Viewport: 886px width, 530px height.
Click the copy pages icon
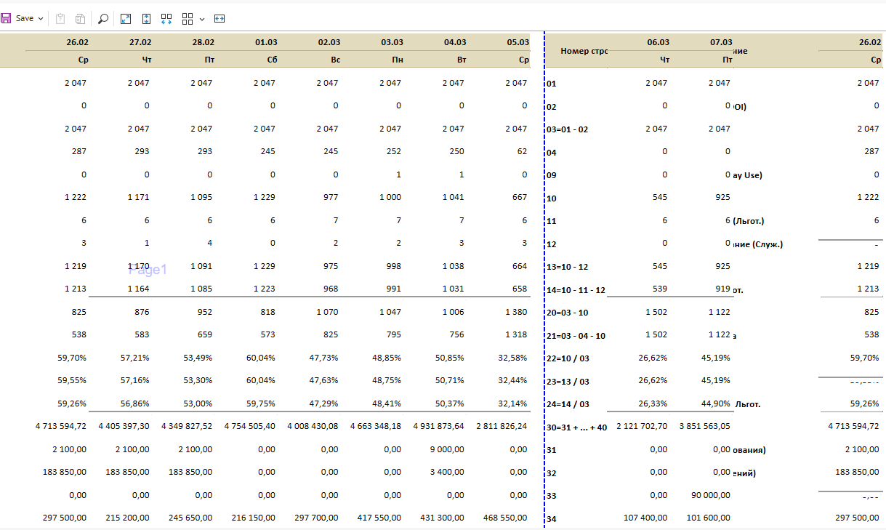[x=80, y=19]
